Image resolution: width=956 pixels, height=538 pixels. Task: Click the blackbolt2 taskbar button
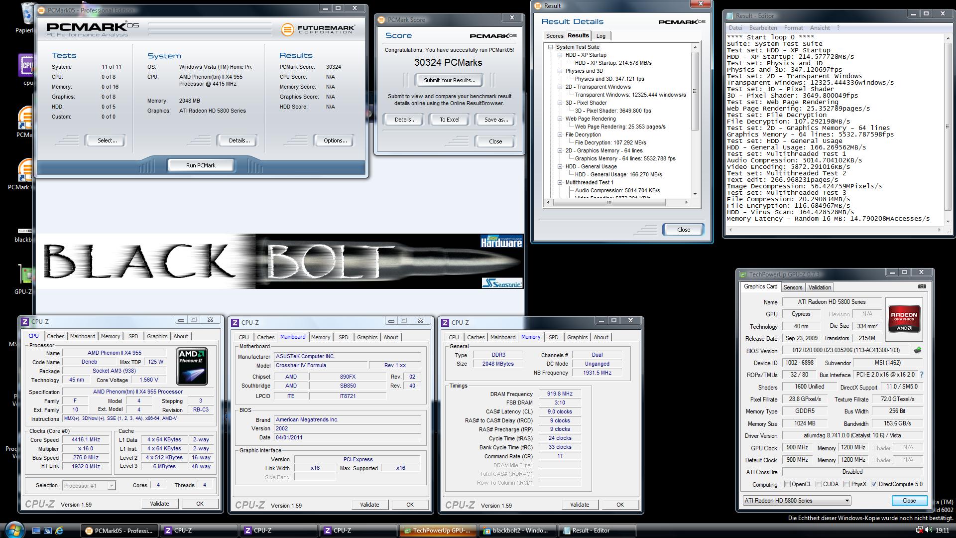(x=518, y=531)
